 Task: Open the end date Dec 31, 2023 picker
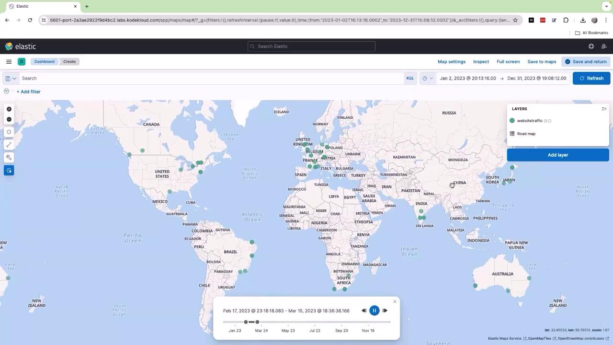pyautogui.click(x=537, y=78)
